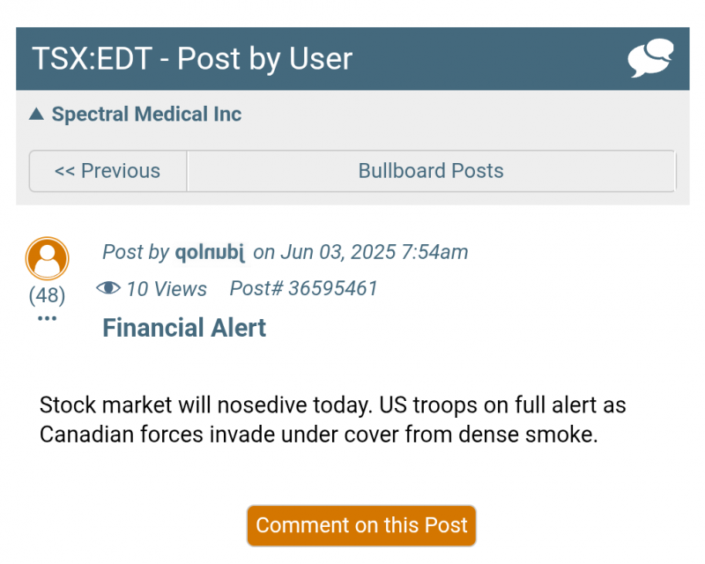This screenshot has width=705, height=564.
Task: Click the Jun 03, 2025 7:54am timestamp
Action: (374, 253)
